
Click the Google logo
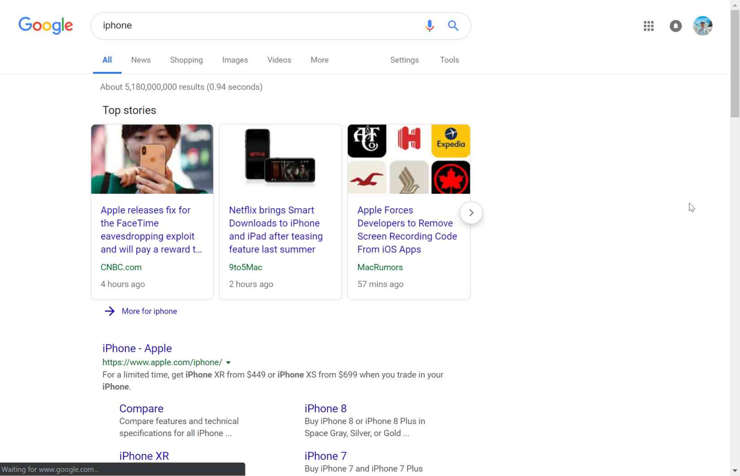point(45,26)
